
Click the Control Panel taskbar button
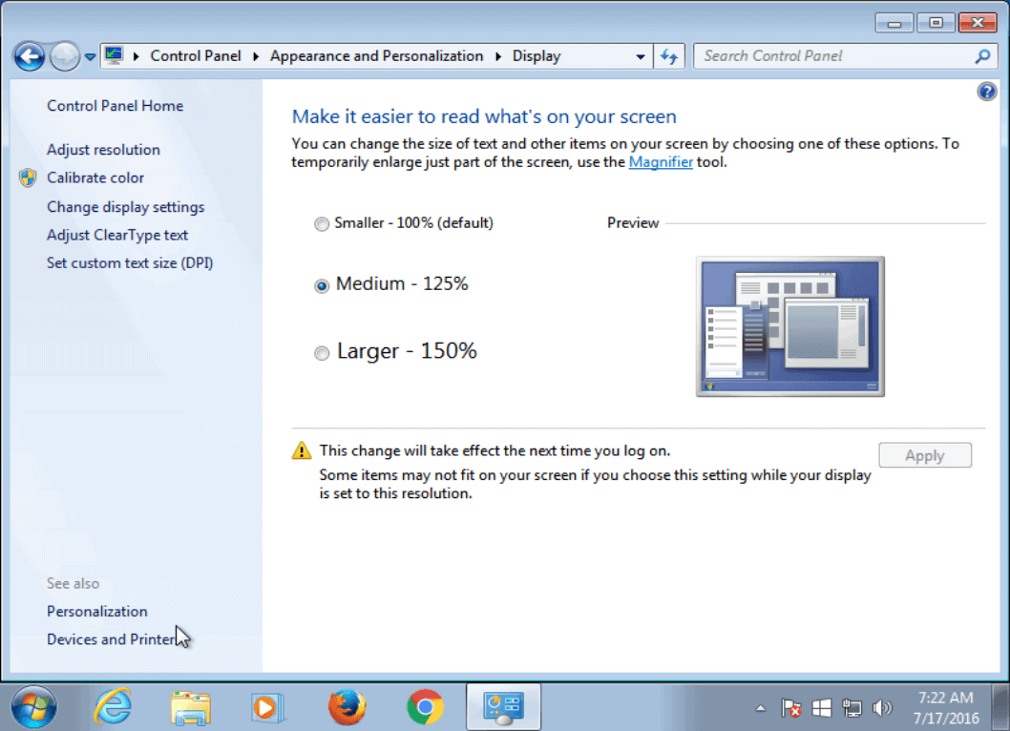pos(504,707)
